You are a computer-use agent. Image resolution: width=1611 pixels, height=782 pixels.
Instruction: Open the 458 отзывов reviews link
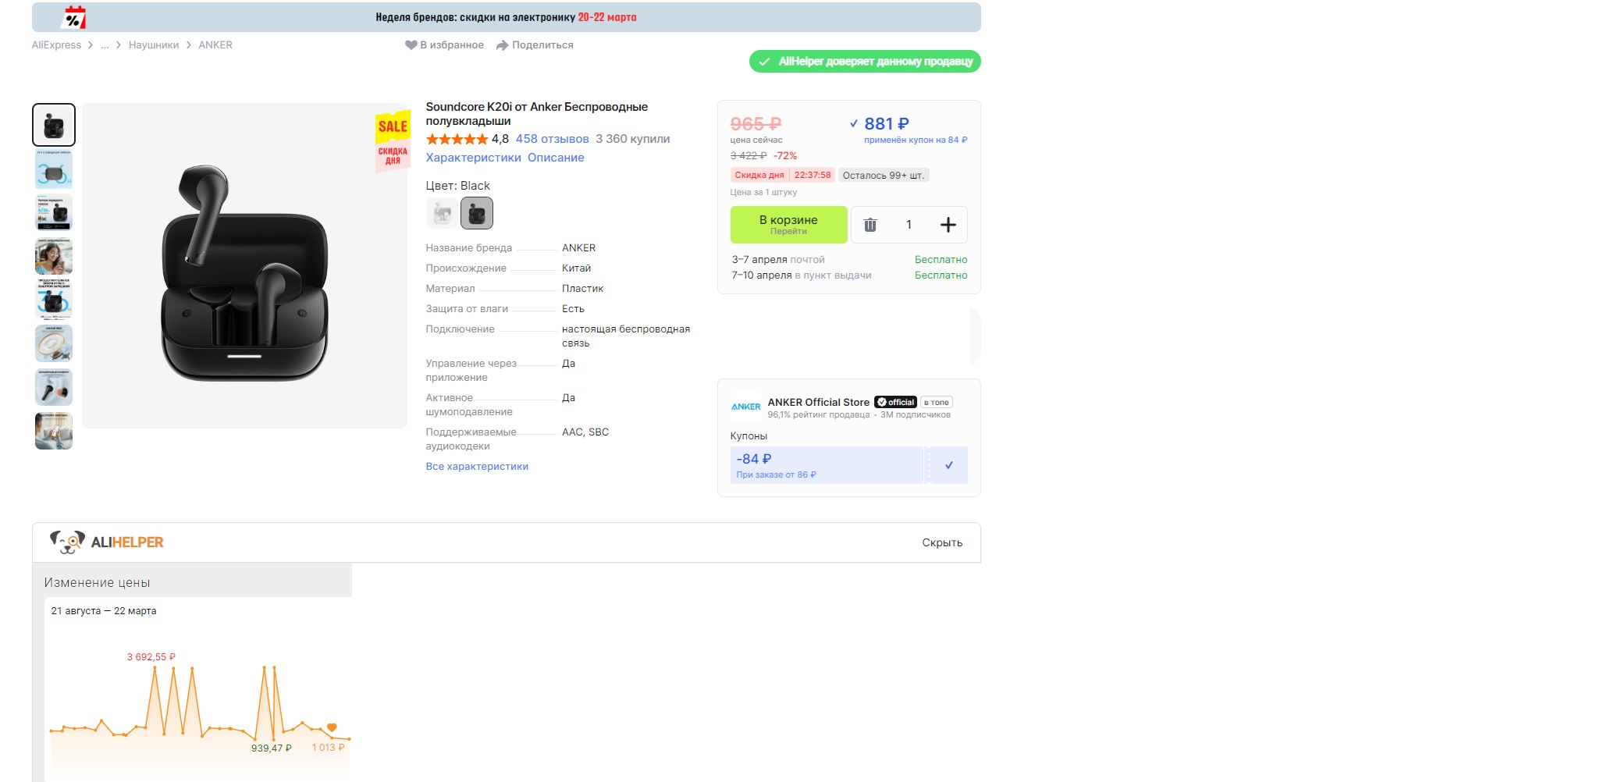pyautogui.click(x=552, y=139)
